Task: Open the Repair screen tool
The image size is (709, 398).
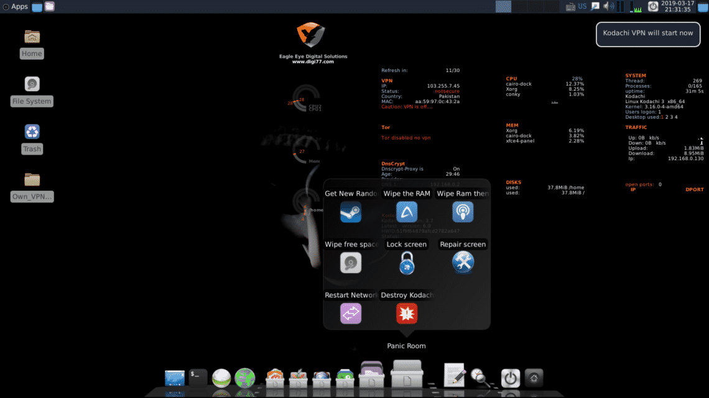Action: coord(463,263)
